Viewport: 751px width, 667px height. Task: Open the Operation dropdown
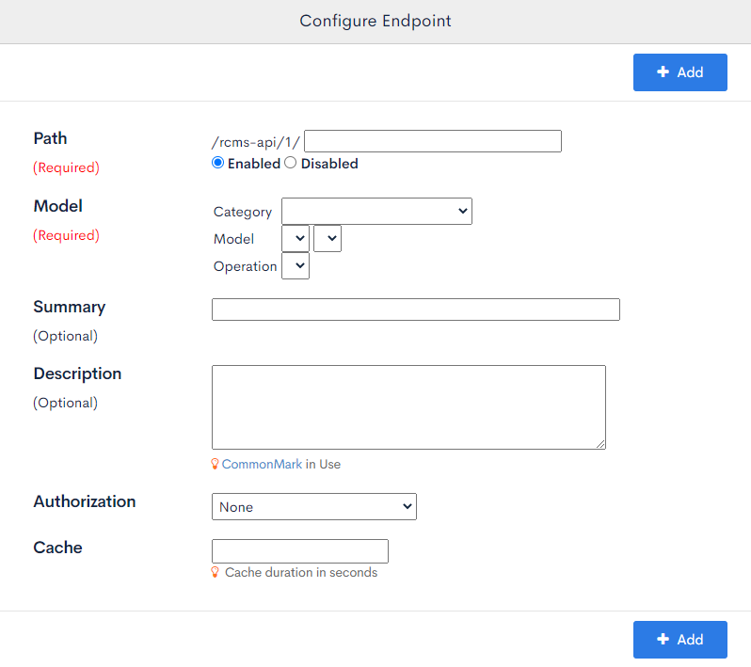point(296,265)
